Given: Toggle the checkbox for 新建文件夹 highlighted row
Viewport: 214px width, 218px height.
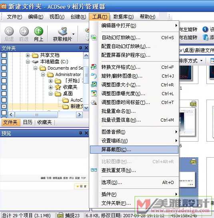Looking at the screenshot, I should [x=4, y=106].
